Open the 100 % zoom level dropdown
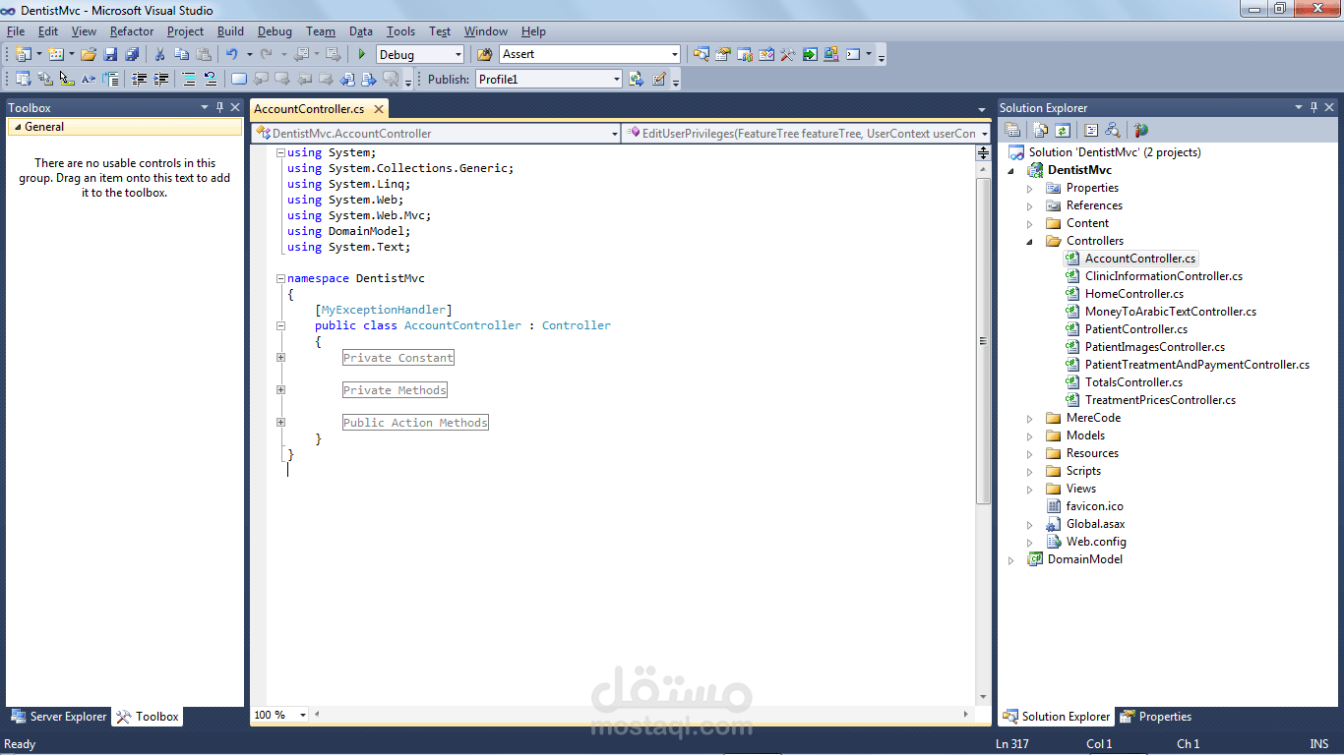 [302, 716]
